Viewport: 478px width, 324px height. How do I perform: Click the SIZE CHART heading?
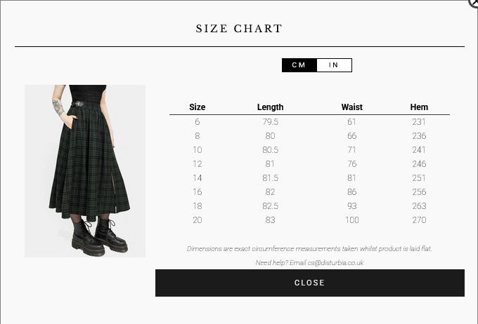click(x=239, y=29)
